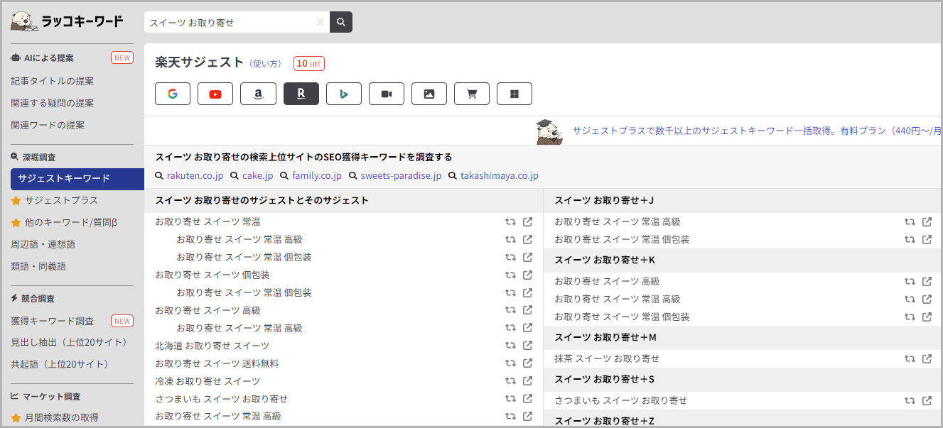Open external link for 北海道 お取り寄せ スイーツ
943x428 pixels.
527,346
